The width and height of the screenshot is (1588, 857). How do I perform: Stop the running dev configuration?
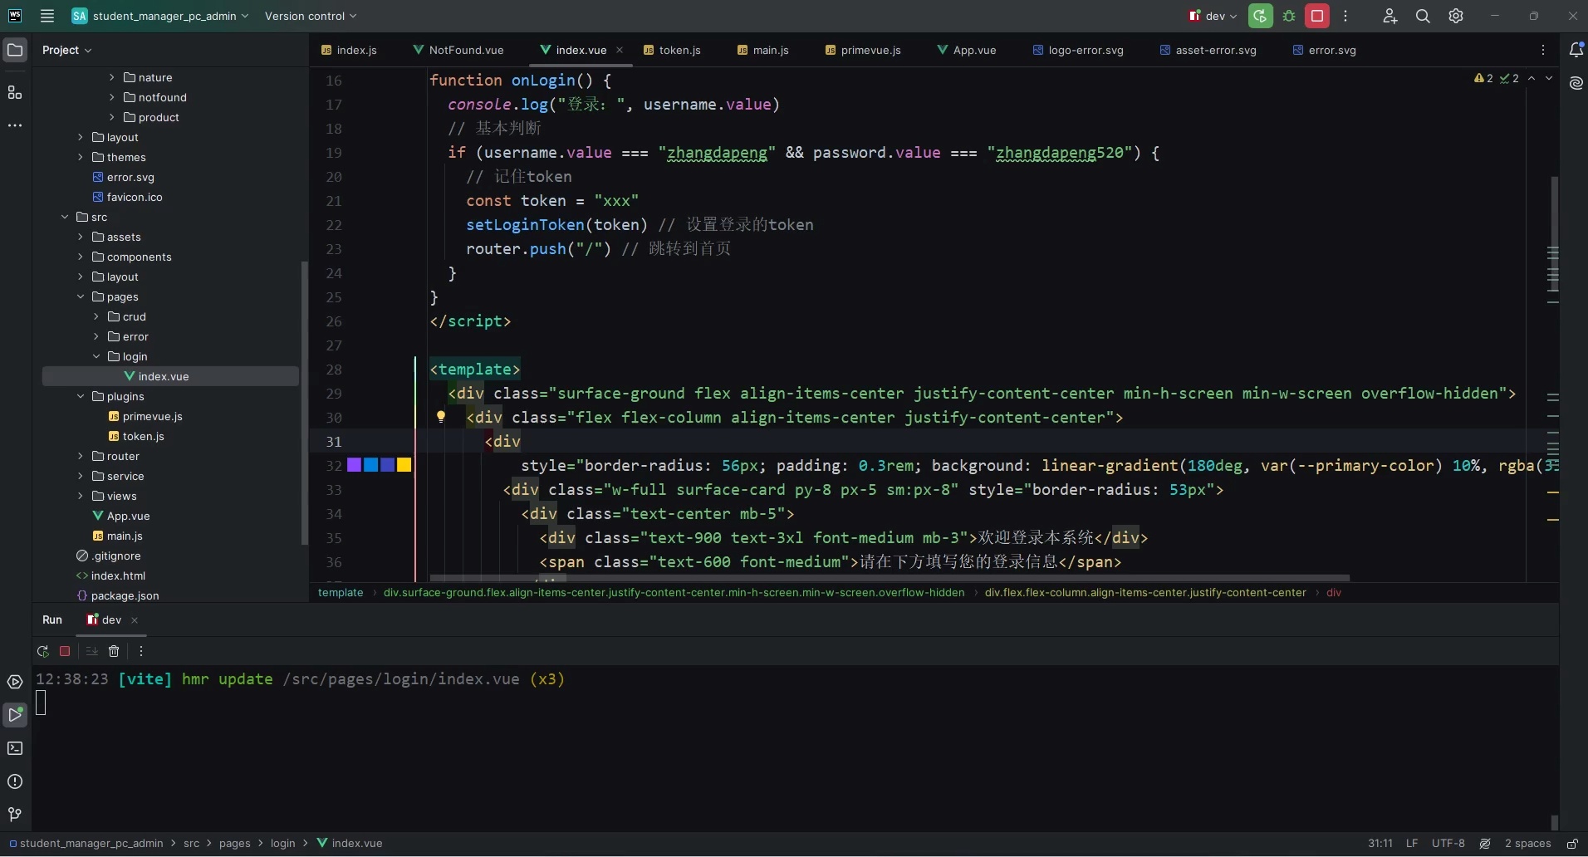coord(1317,16)
